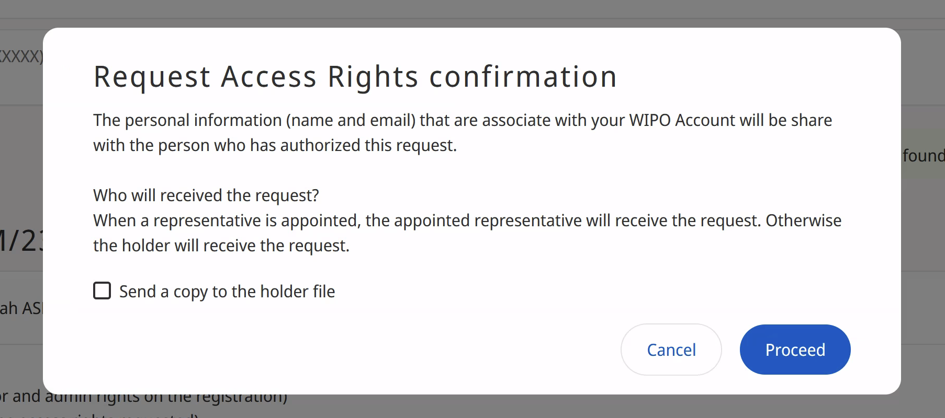Click the "When a representative is appointed" sentence
The width and height of the screenshot is (945, 418).
(x=227, y=220)
